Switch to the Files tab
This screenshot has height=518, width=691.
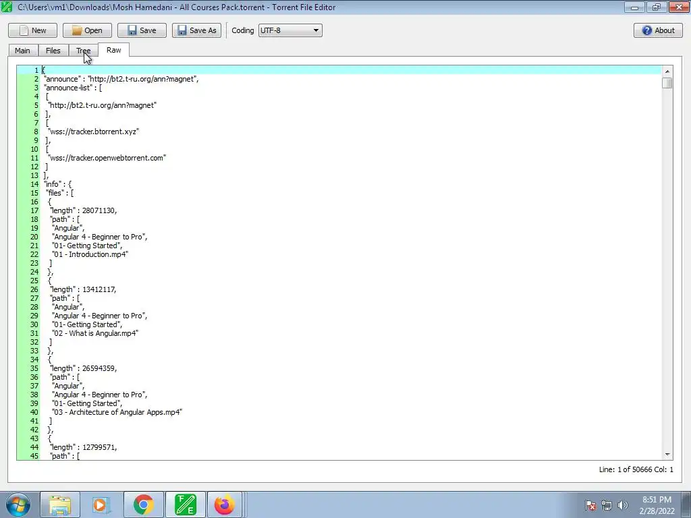[53, 51]
